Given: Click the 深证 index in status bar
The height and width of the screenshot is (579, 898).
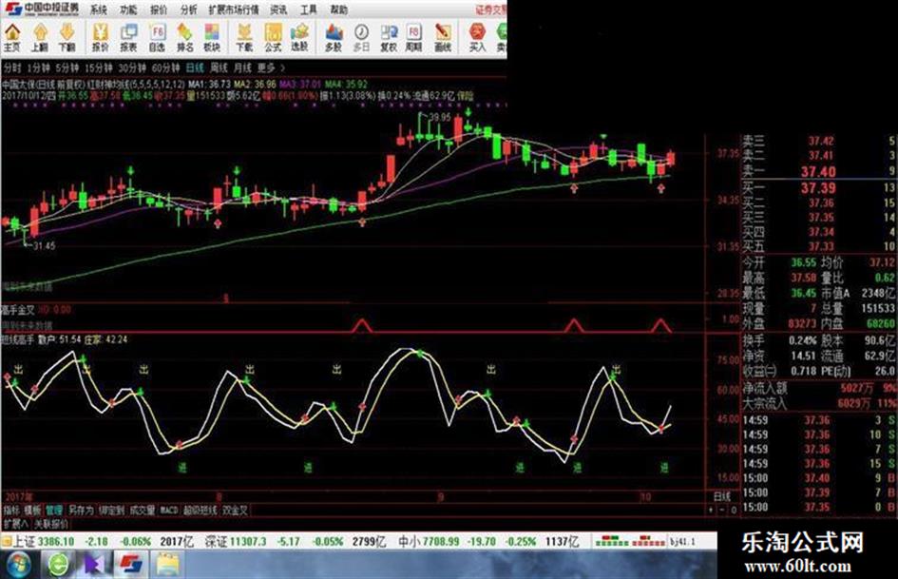Looking at the screenshot, I should pos(216,541).
